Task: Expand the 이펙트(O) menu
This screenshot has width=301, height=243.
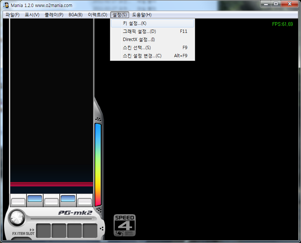Action: point(97,15)
